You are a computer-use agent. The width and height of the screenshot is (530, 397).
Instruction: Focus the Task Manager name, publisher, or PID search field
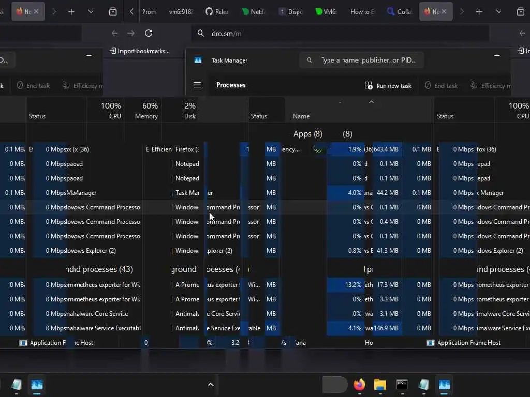point(362,60)
